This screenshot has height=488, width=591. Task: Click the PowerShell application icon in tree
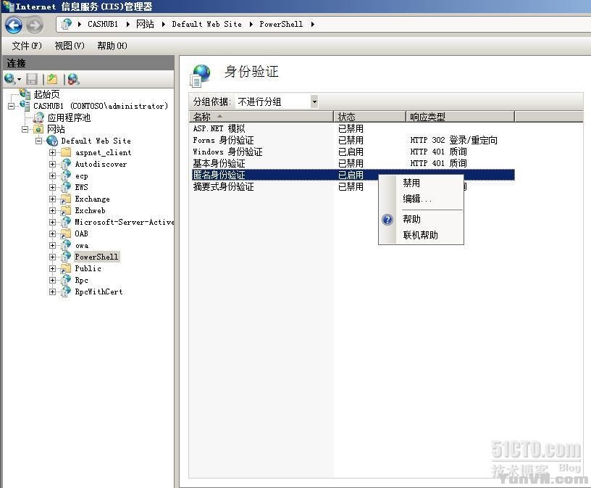point(66,257)
